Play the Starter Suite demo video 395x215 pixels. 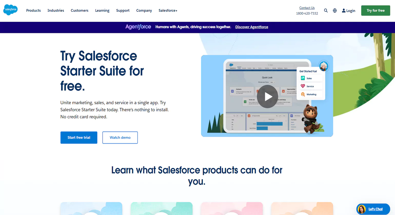pos(268,96)
